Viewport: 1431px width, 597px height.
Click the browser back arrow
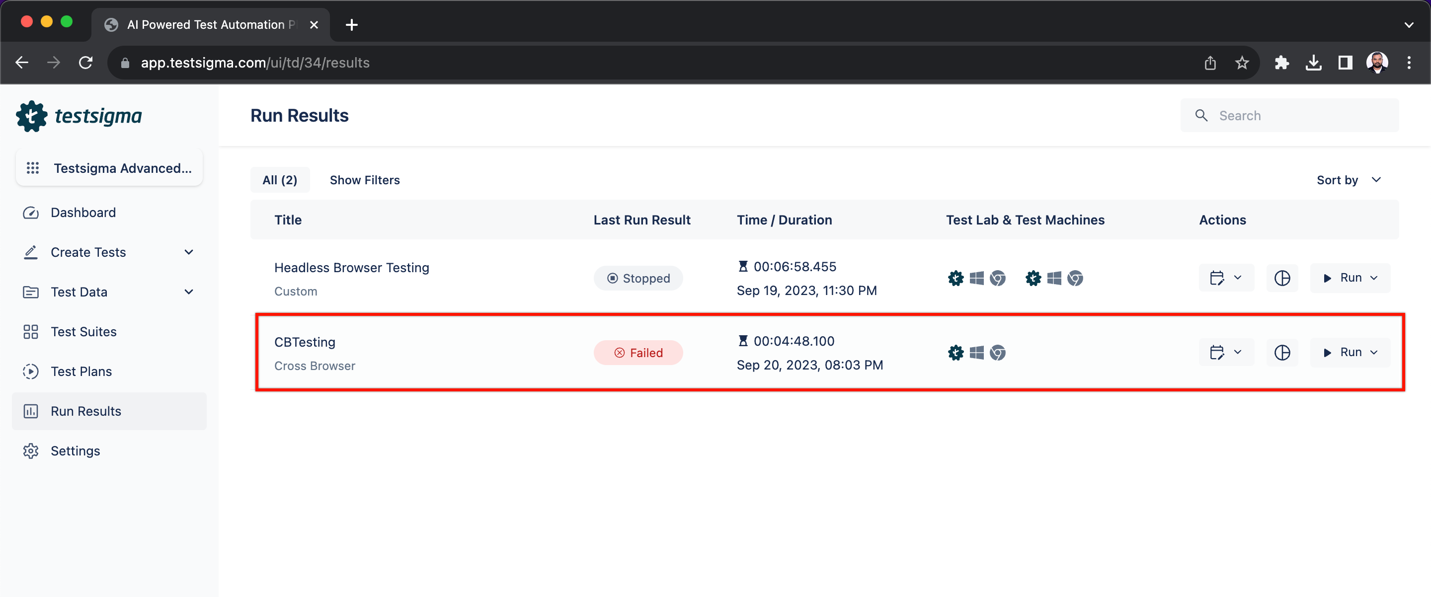pos(22,63)
